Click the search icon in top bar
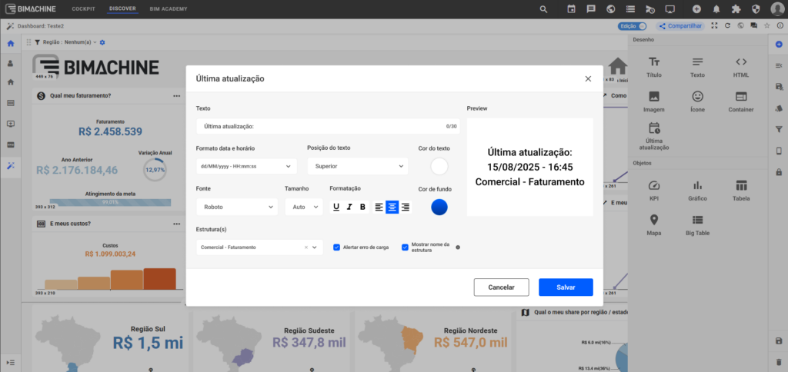The width and height of the screenshot is (788, 372). (544, 9)
